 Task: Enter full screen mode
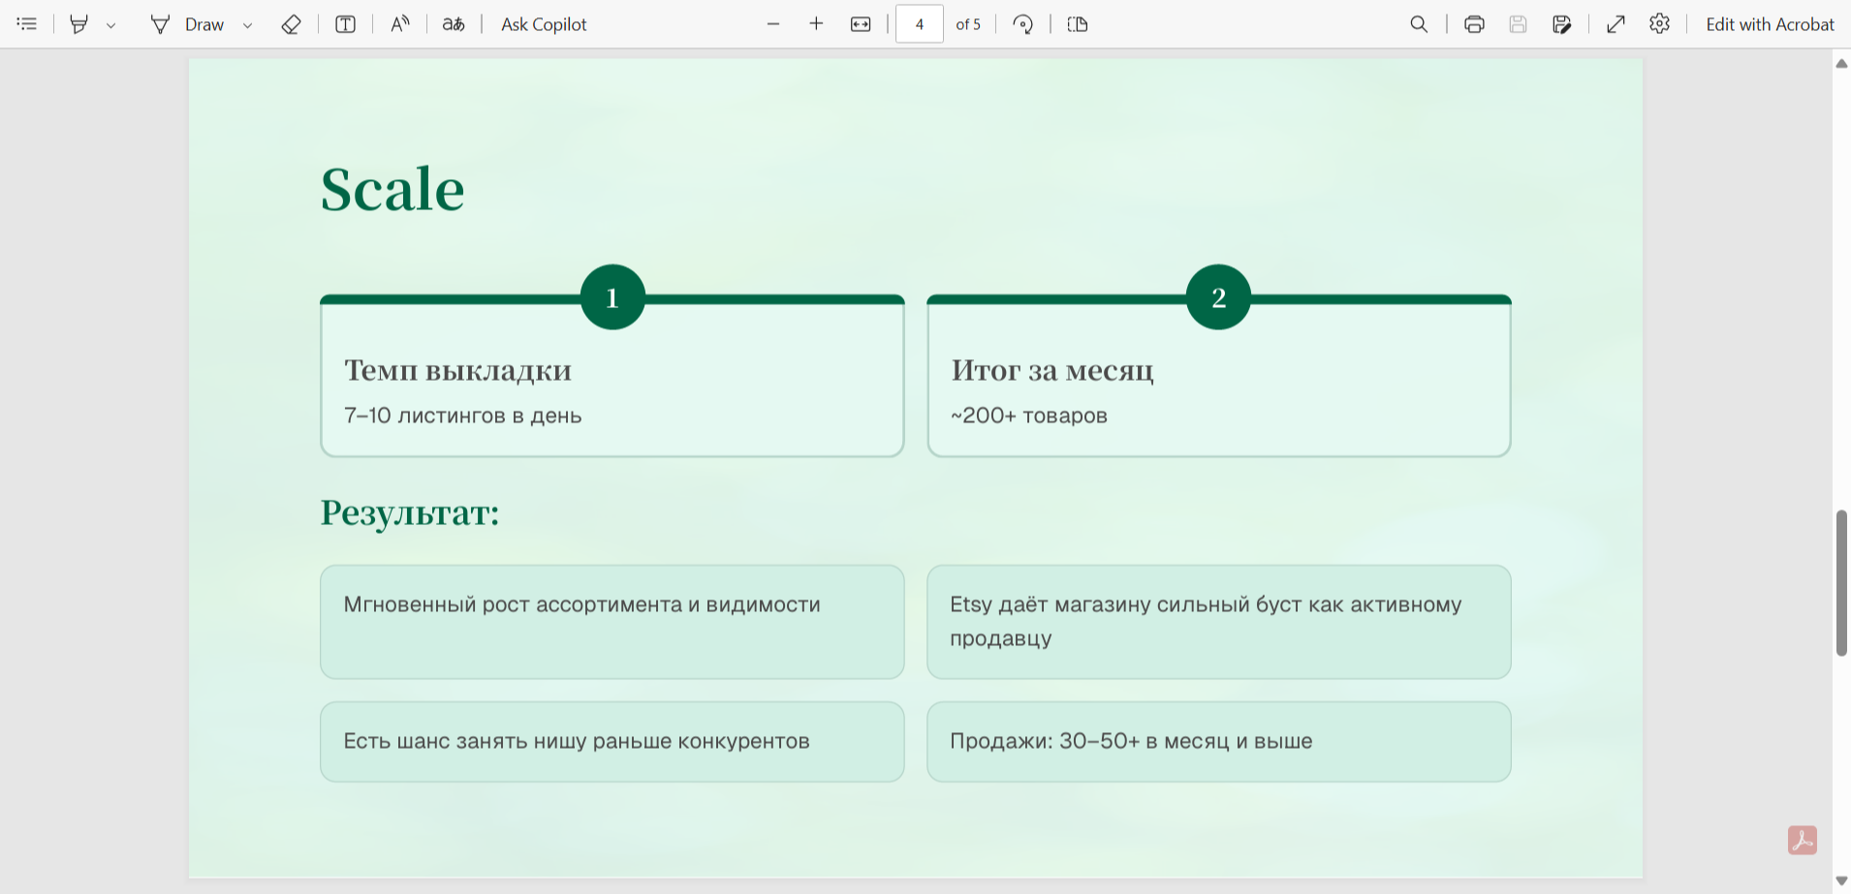(1616, 24)
